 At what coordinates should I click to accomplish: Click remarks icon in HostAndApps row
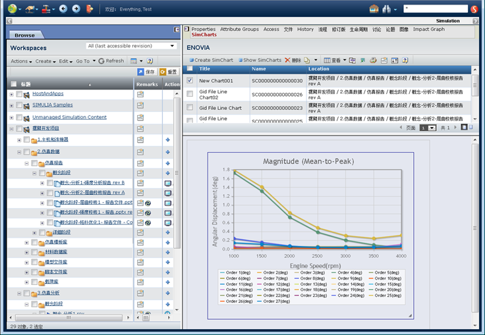tap(140, 94)
